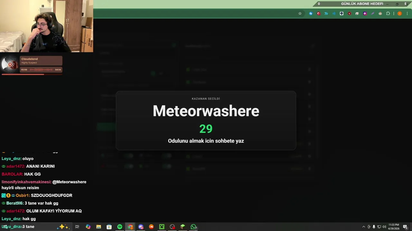Open the volume tray icon

(x=384, y=227)
